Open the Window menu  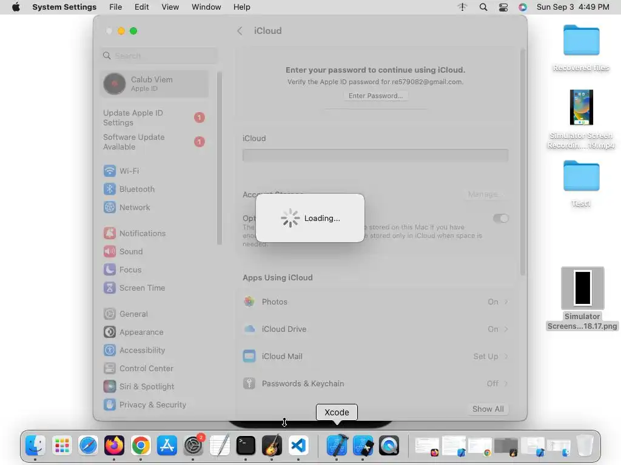(x=206, y=7)
